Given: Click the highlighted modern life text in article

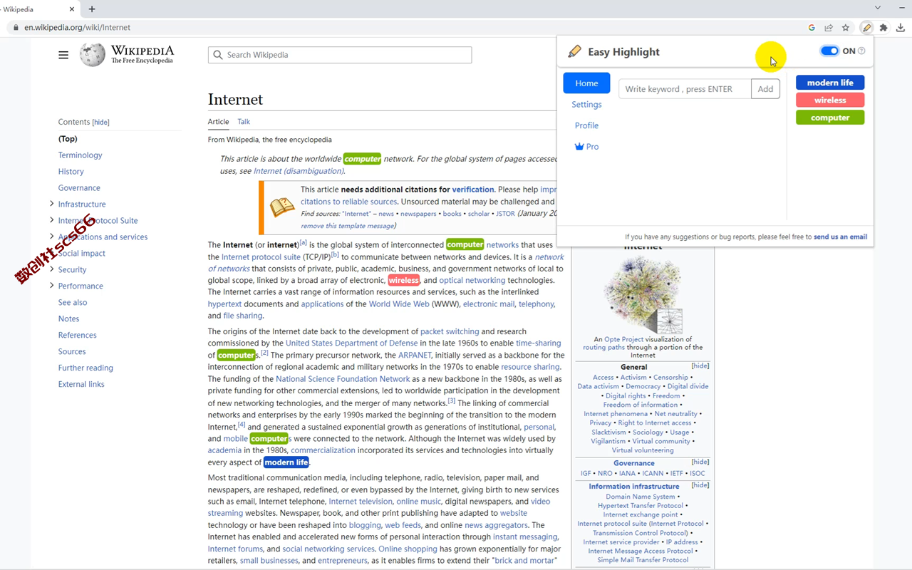Looking at the screenshot, I should click(x=286, y=462).
